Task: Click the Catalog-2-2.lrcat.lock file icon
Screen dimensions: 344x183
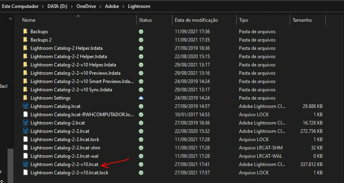Action: click(26, 140)
